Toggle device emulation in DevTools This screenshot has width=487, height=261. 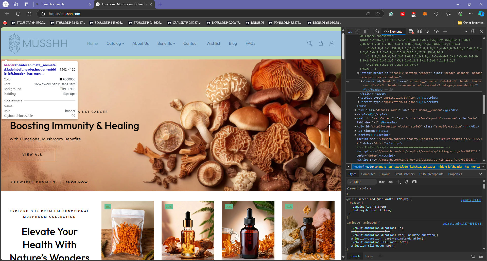point(358,31)
